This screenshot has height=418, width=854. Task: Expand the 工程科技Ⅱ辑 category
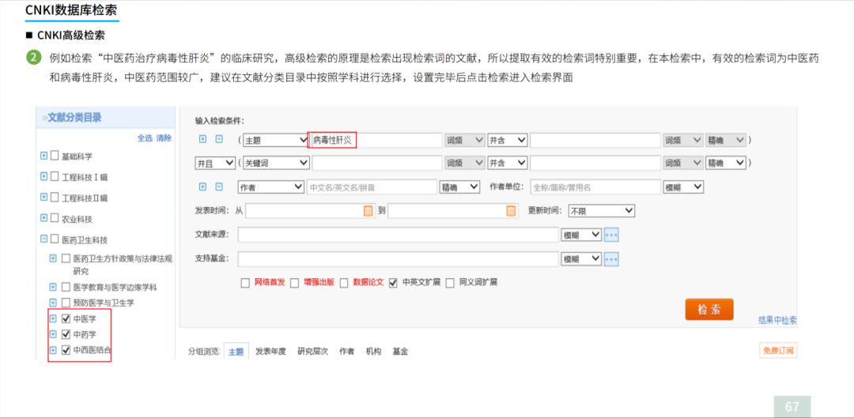[x=44, y=197]
